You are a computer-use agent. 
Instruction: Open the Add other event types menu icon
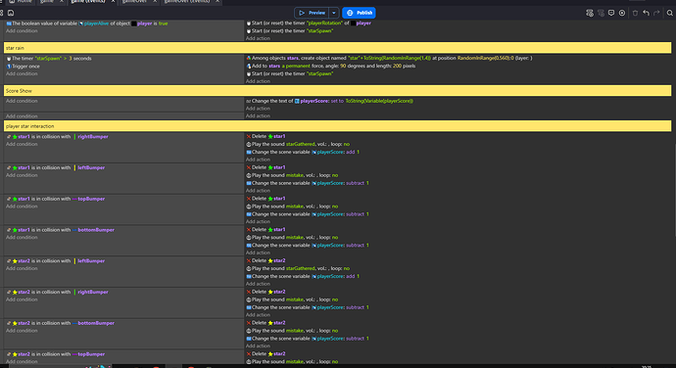622,13
